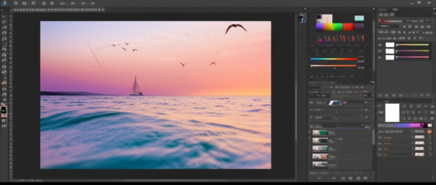Image resolution: width=436 pixels, height=185 pixels.
Task: Select the light cyan swatch above the plum swatch
Action: click(359, 18)
